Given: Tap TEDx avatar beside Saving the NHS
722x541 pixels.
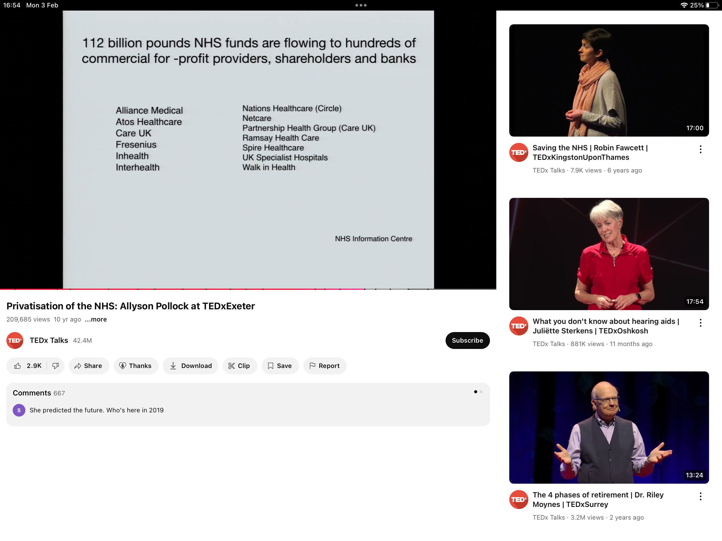Looking at the screenshot, I should coord(519,152).
